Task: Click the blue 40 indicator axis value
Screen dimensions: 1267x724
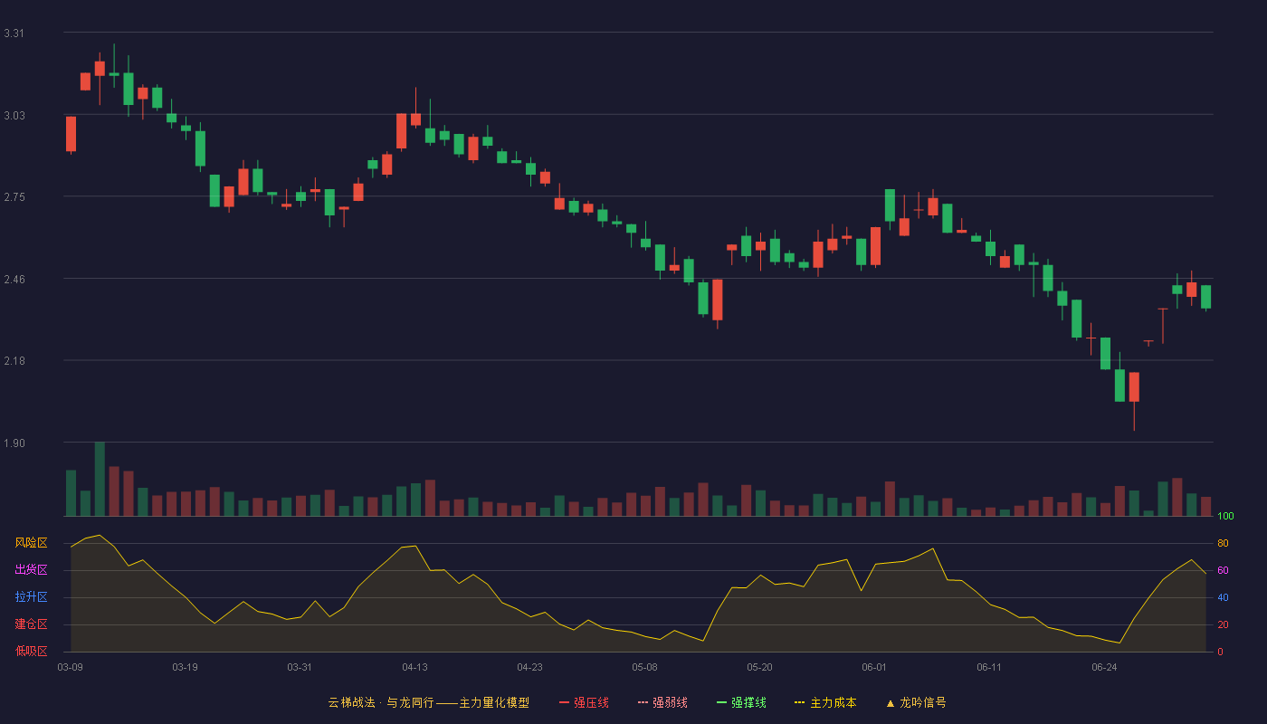Action: tap(1223, 598)
